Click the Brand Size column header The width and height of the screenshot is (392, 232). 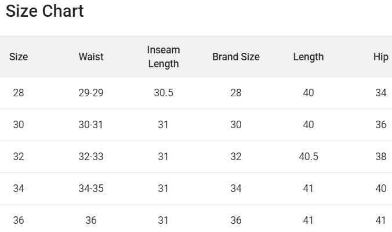(x=235, y=57)
